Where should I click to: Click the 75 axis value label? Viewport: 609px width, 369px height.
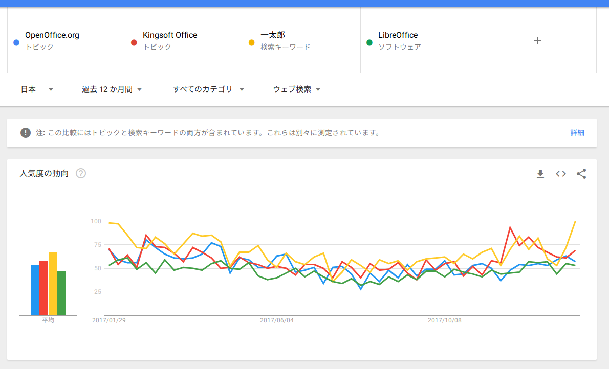click(x=97, y=245)
